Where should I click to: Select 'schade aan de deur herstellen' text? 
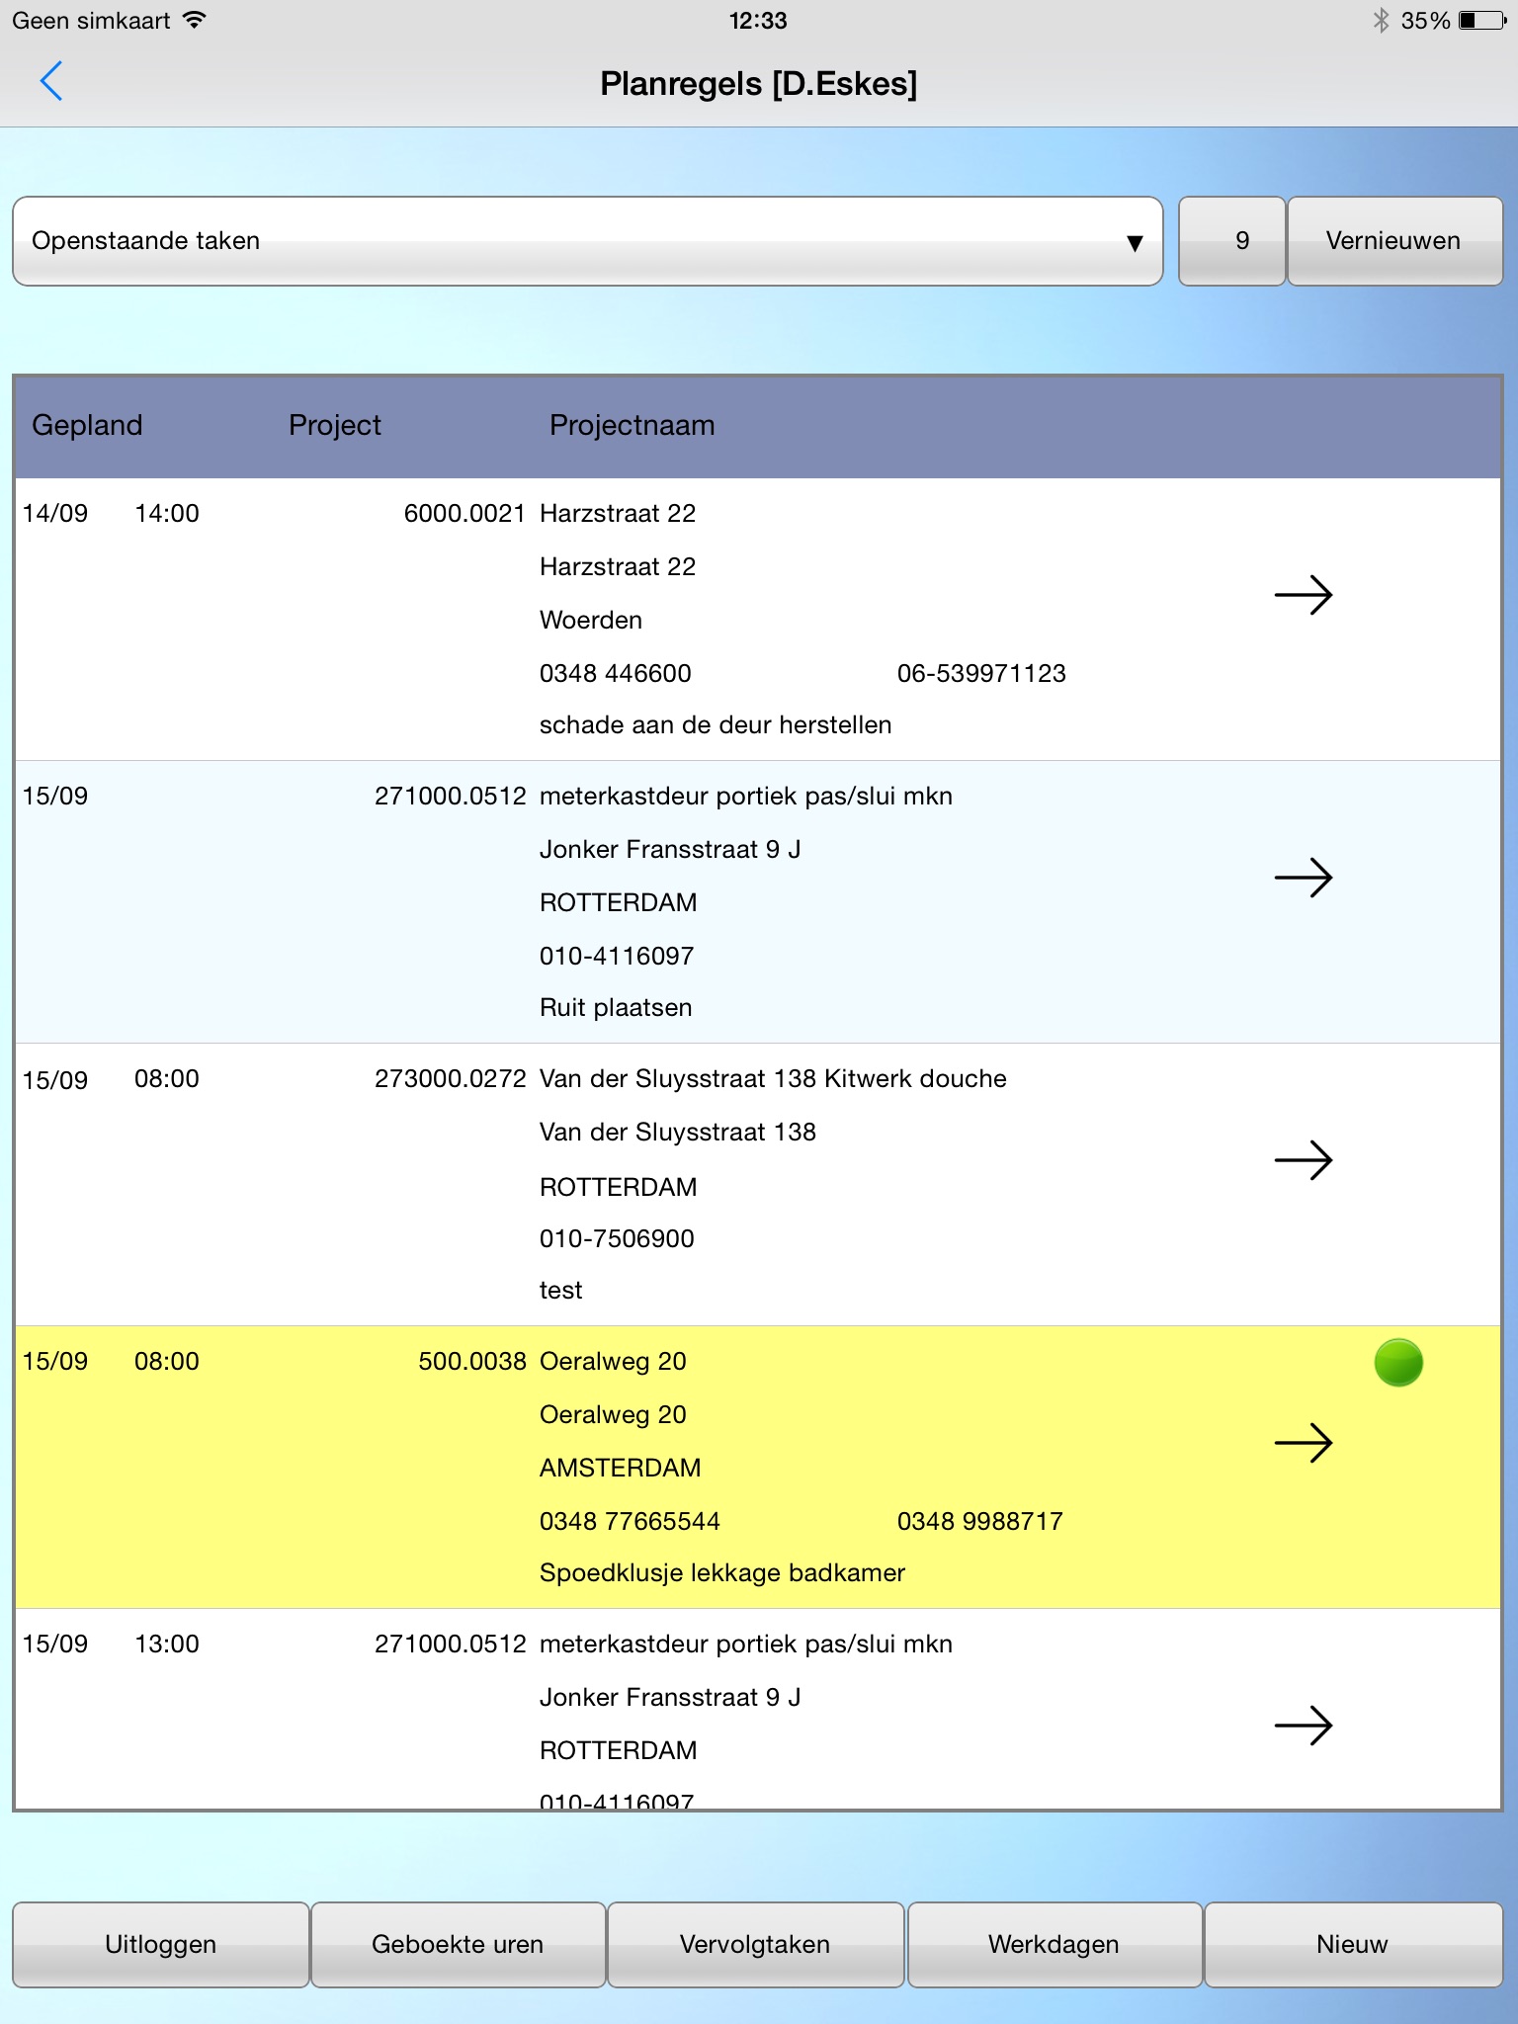tap(716, 725)
